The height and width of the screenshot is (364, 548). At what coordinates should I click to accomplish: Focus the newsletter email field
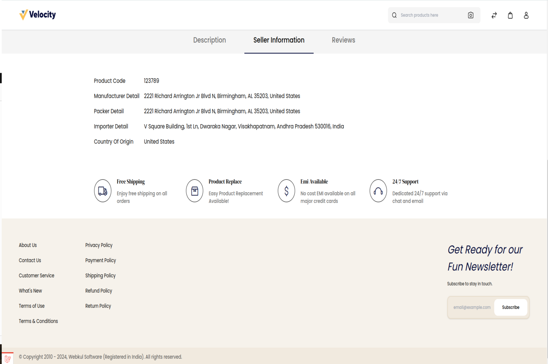coord(471,308)
